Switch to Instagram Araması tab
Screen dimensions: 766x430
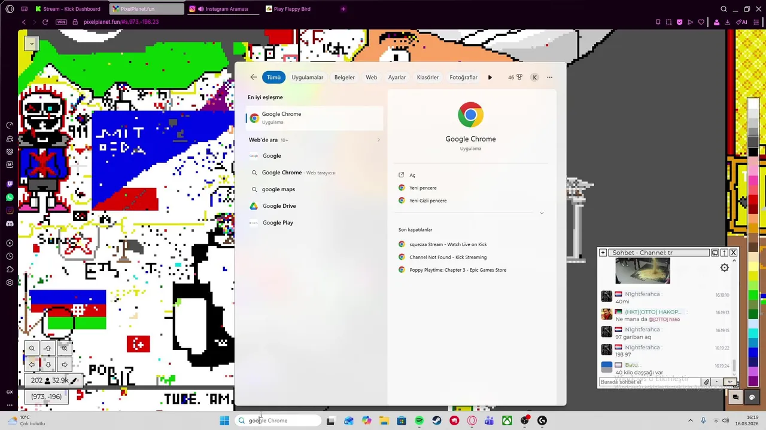point(223,9)
